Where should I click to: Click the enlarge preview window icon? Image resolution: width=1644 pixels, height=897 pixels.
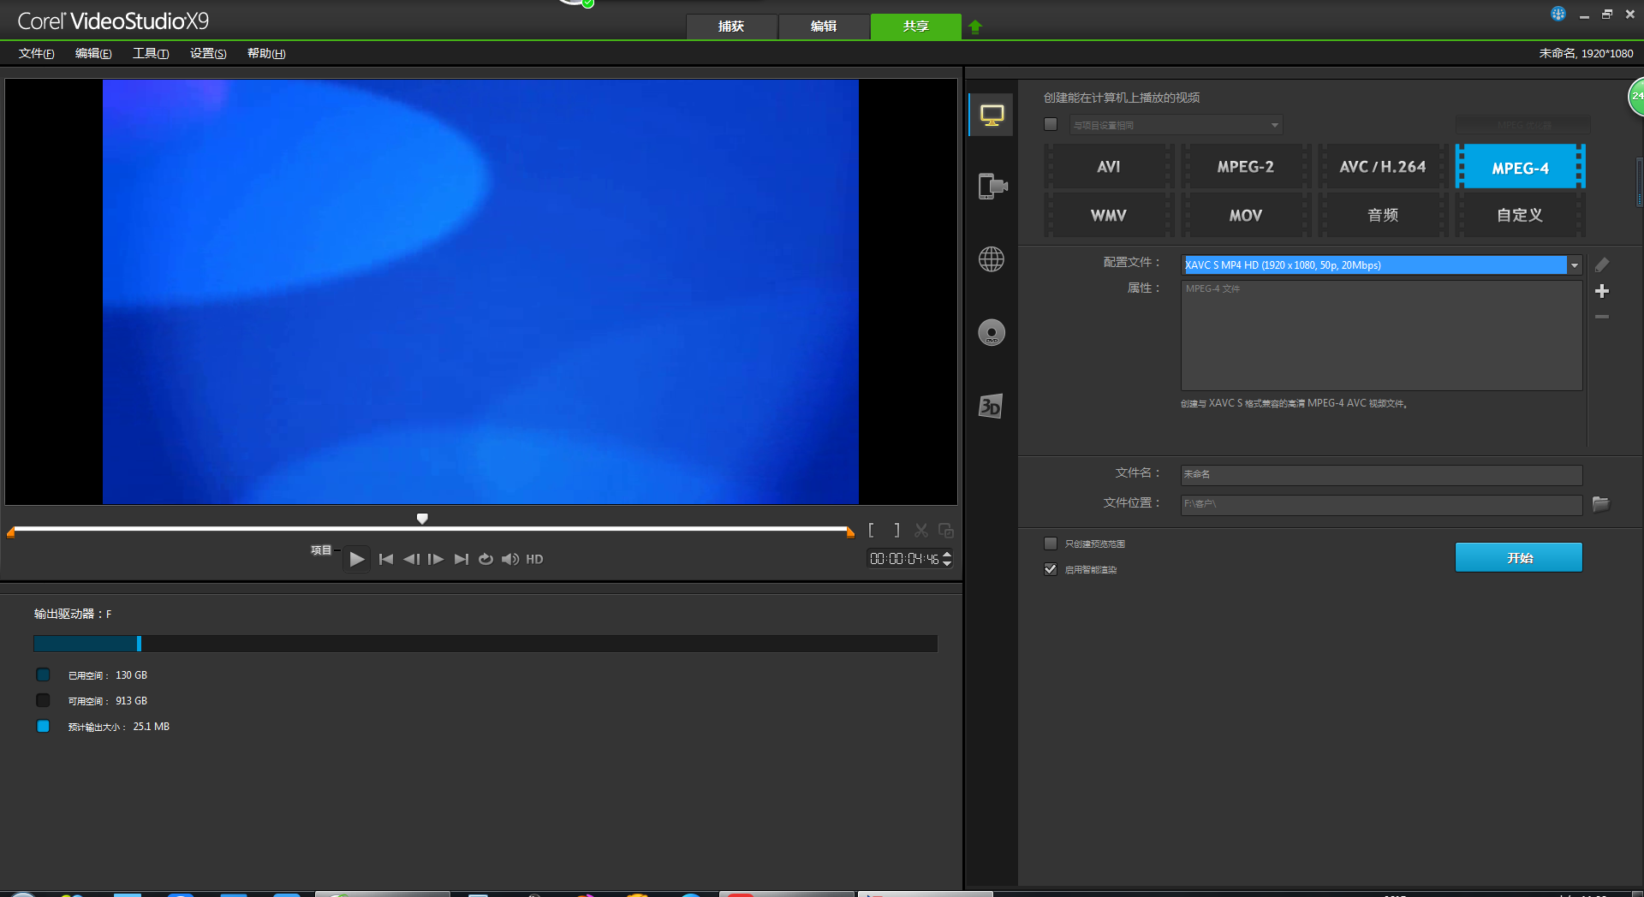pyautogui.click(x=946, y=531)
